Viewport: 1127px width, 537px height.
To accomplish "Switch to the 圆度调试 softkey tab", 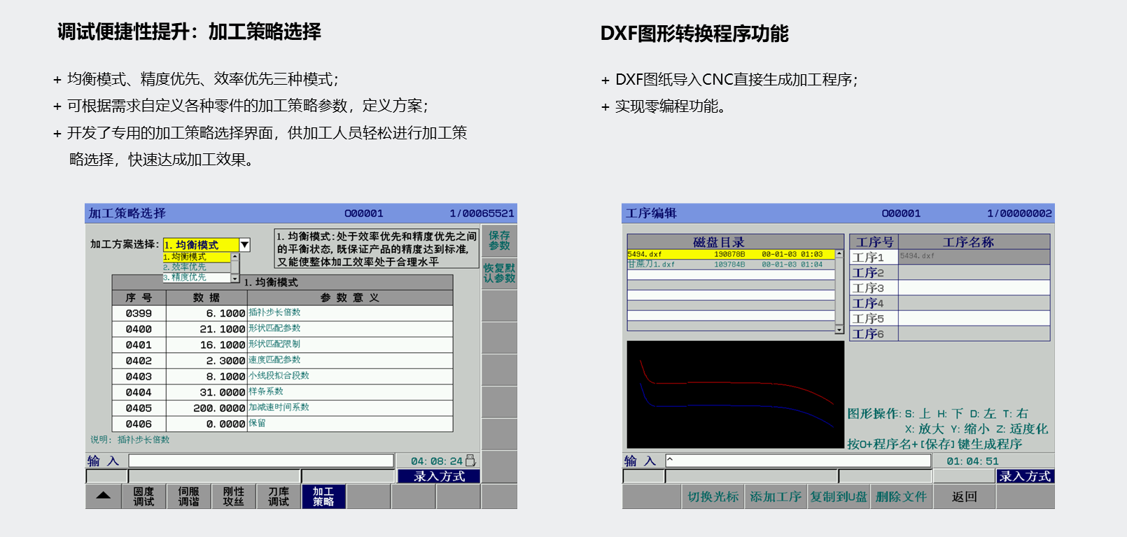I will click(143, 496).
